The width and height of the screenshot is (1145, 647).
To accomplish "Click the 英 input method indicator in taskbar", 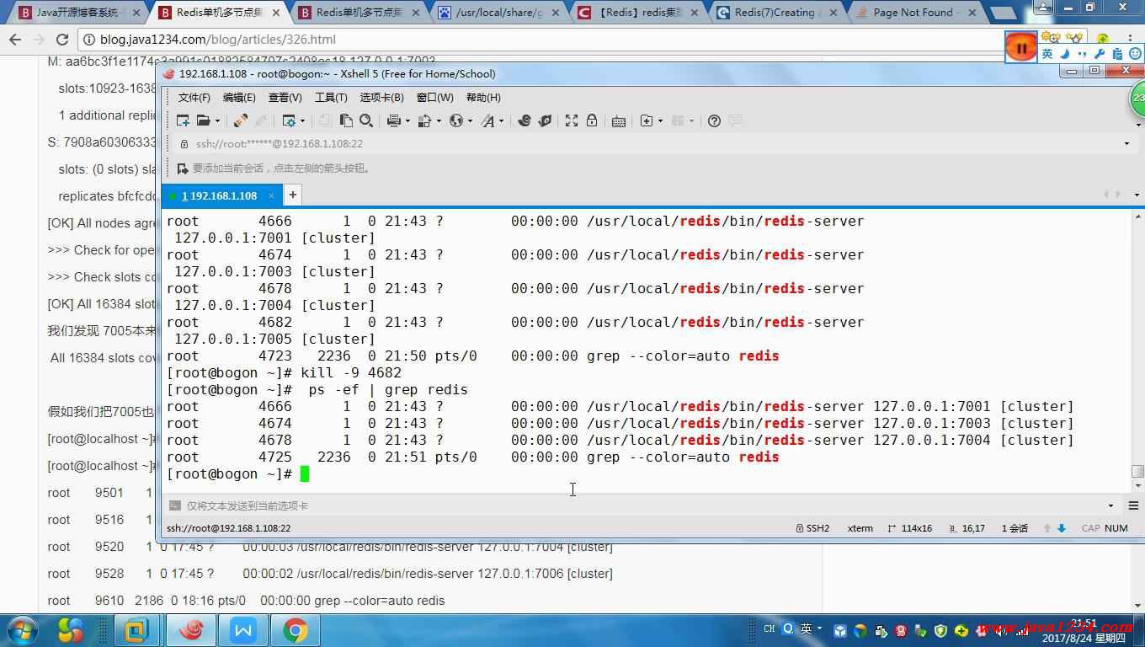I will click(x=806, y=628).
